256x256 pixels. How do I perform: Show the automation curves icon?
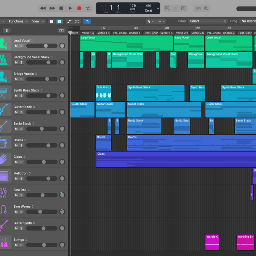[69, 21]
